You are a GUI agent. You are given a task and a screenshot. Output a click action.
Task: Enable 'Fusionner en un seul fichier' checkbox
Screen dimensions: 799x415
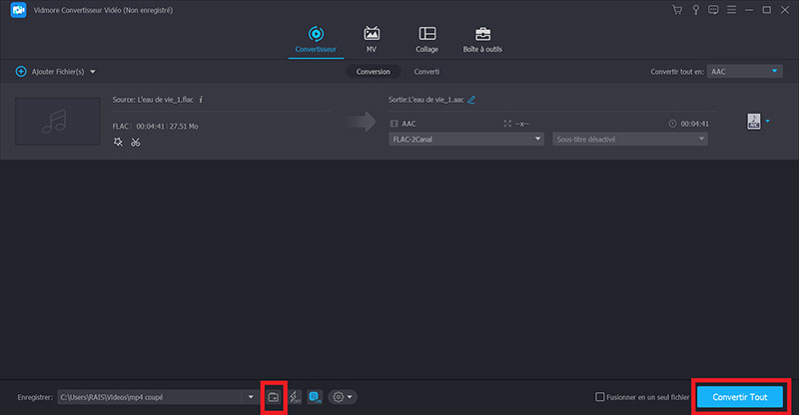tap(599, 397)
